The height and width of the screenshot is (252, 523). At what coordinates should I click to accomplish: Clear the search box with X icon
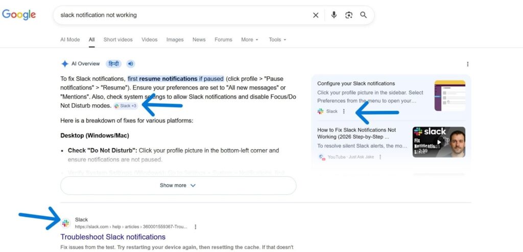coord(316,15)
